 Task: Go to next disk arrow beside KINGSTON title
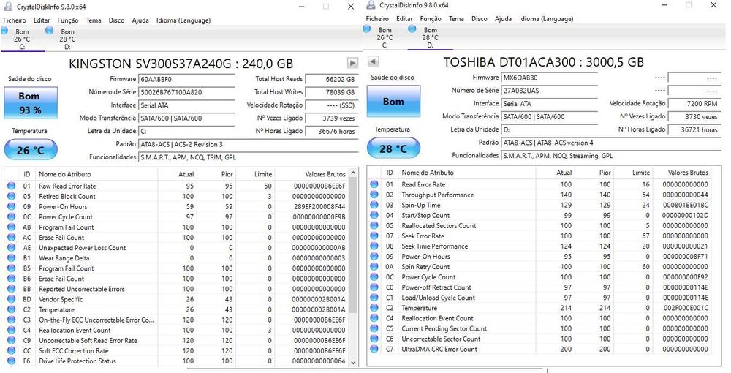pos(352,63)
